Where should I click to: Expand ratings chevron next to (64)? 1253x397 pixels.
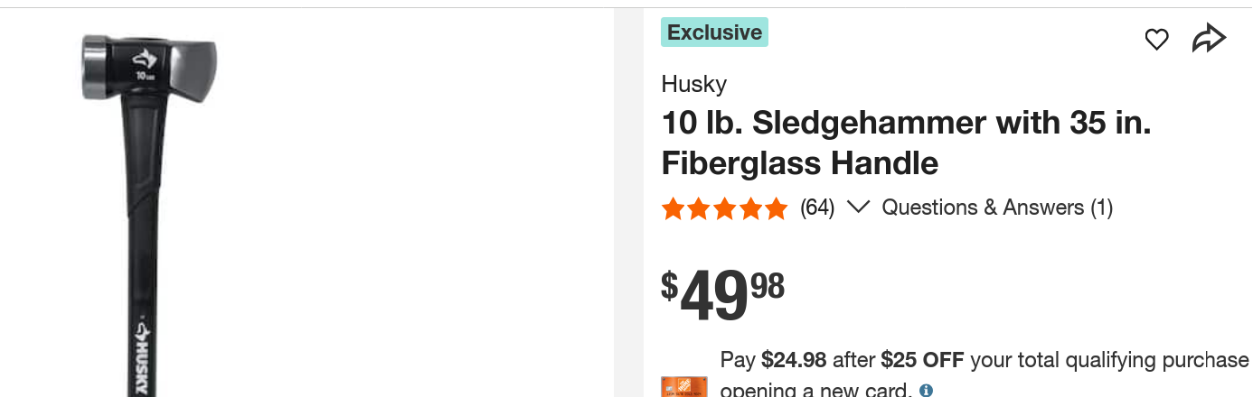tap(858, 208)
